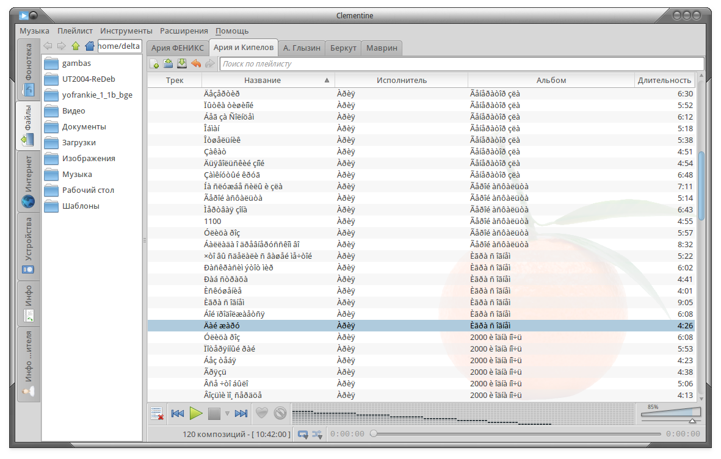Viewport: 721px width, 459px height.
Task: Open repeat mode dropdown
Action: [x=303, y=434]
